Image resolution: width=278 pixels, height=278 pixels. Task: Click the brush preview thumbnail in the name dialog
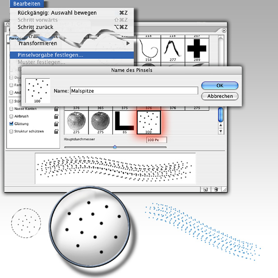tap(38, 90)
